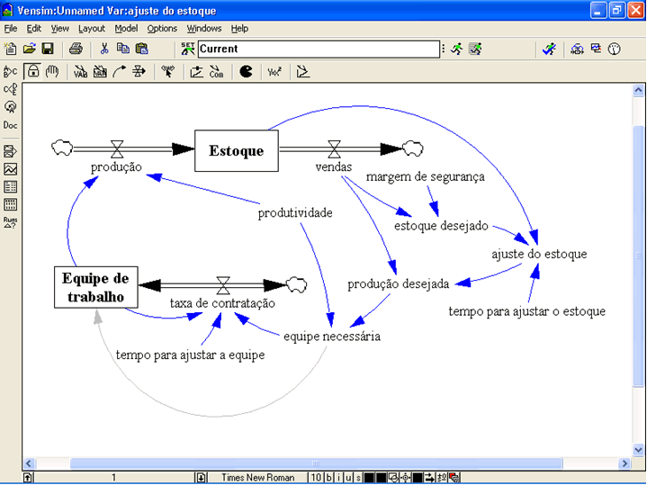This screenshot has height=485, width=647.
Task: Toggle italic text in status bar
Action: pos(338,477)
